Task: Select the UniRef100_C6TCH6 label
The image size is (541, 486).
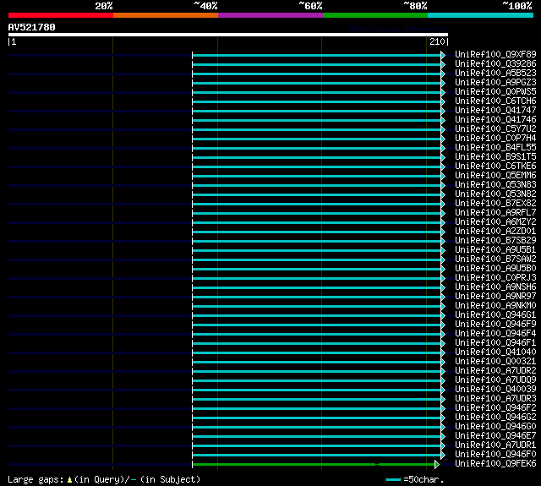Action: click(x=495, y=101)
